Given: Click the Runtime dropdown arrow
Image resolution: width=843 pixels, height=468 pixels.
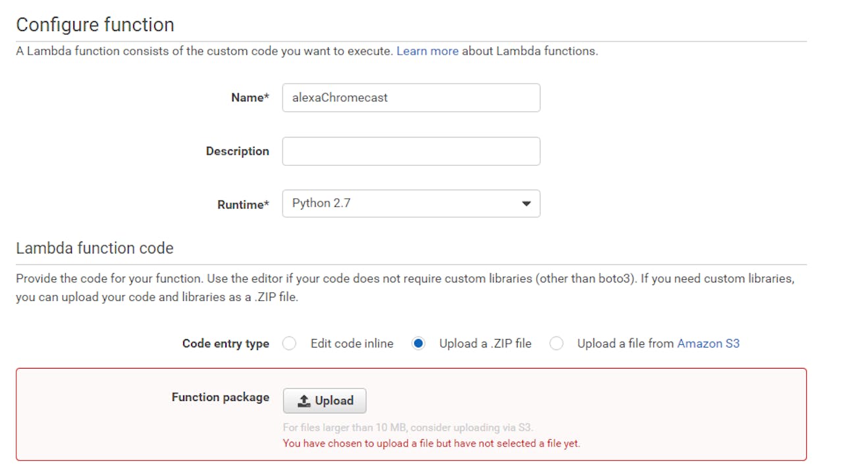Looking at the screenshot, I should click(526, 203).
